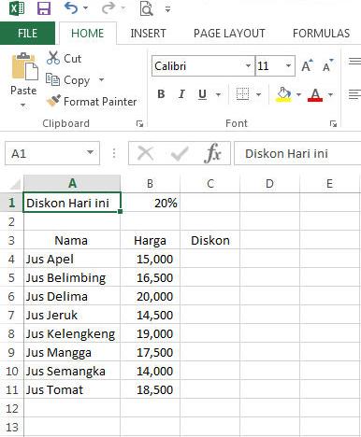
Task: Click the Excel application icon
Action: (x=17, y=8)
